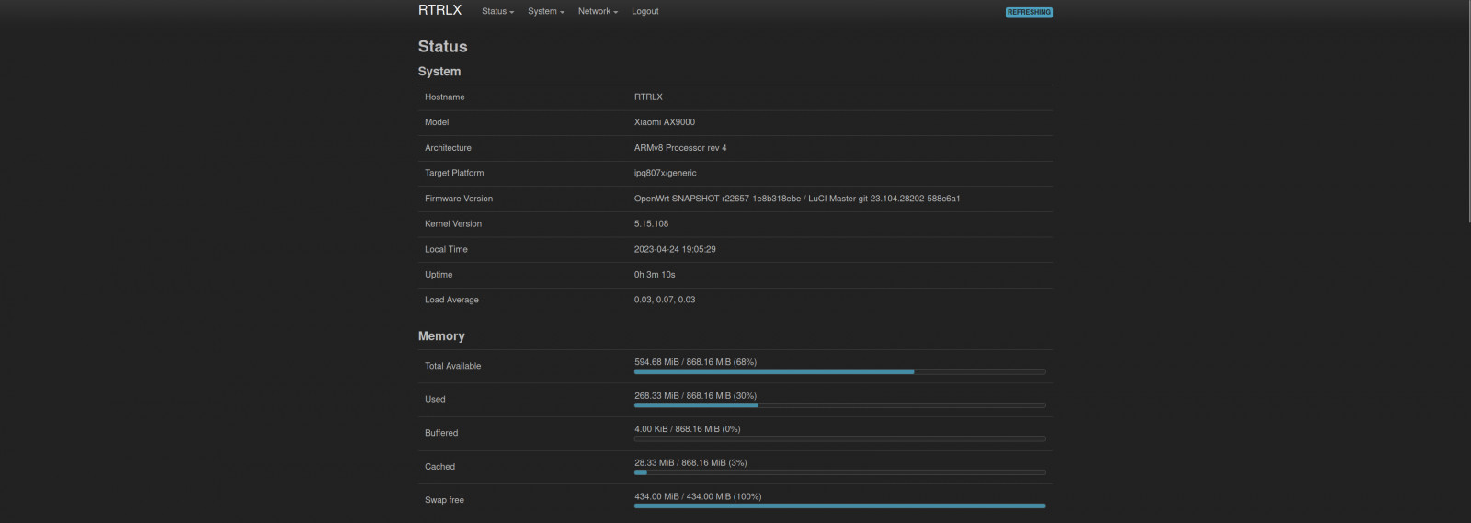Select the kernel version value 5.15.108
Screen dimensions: 1471x523
(651, 223)
